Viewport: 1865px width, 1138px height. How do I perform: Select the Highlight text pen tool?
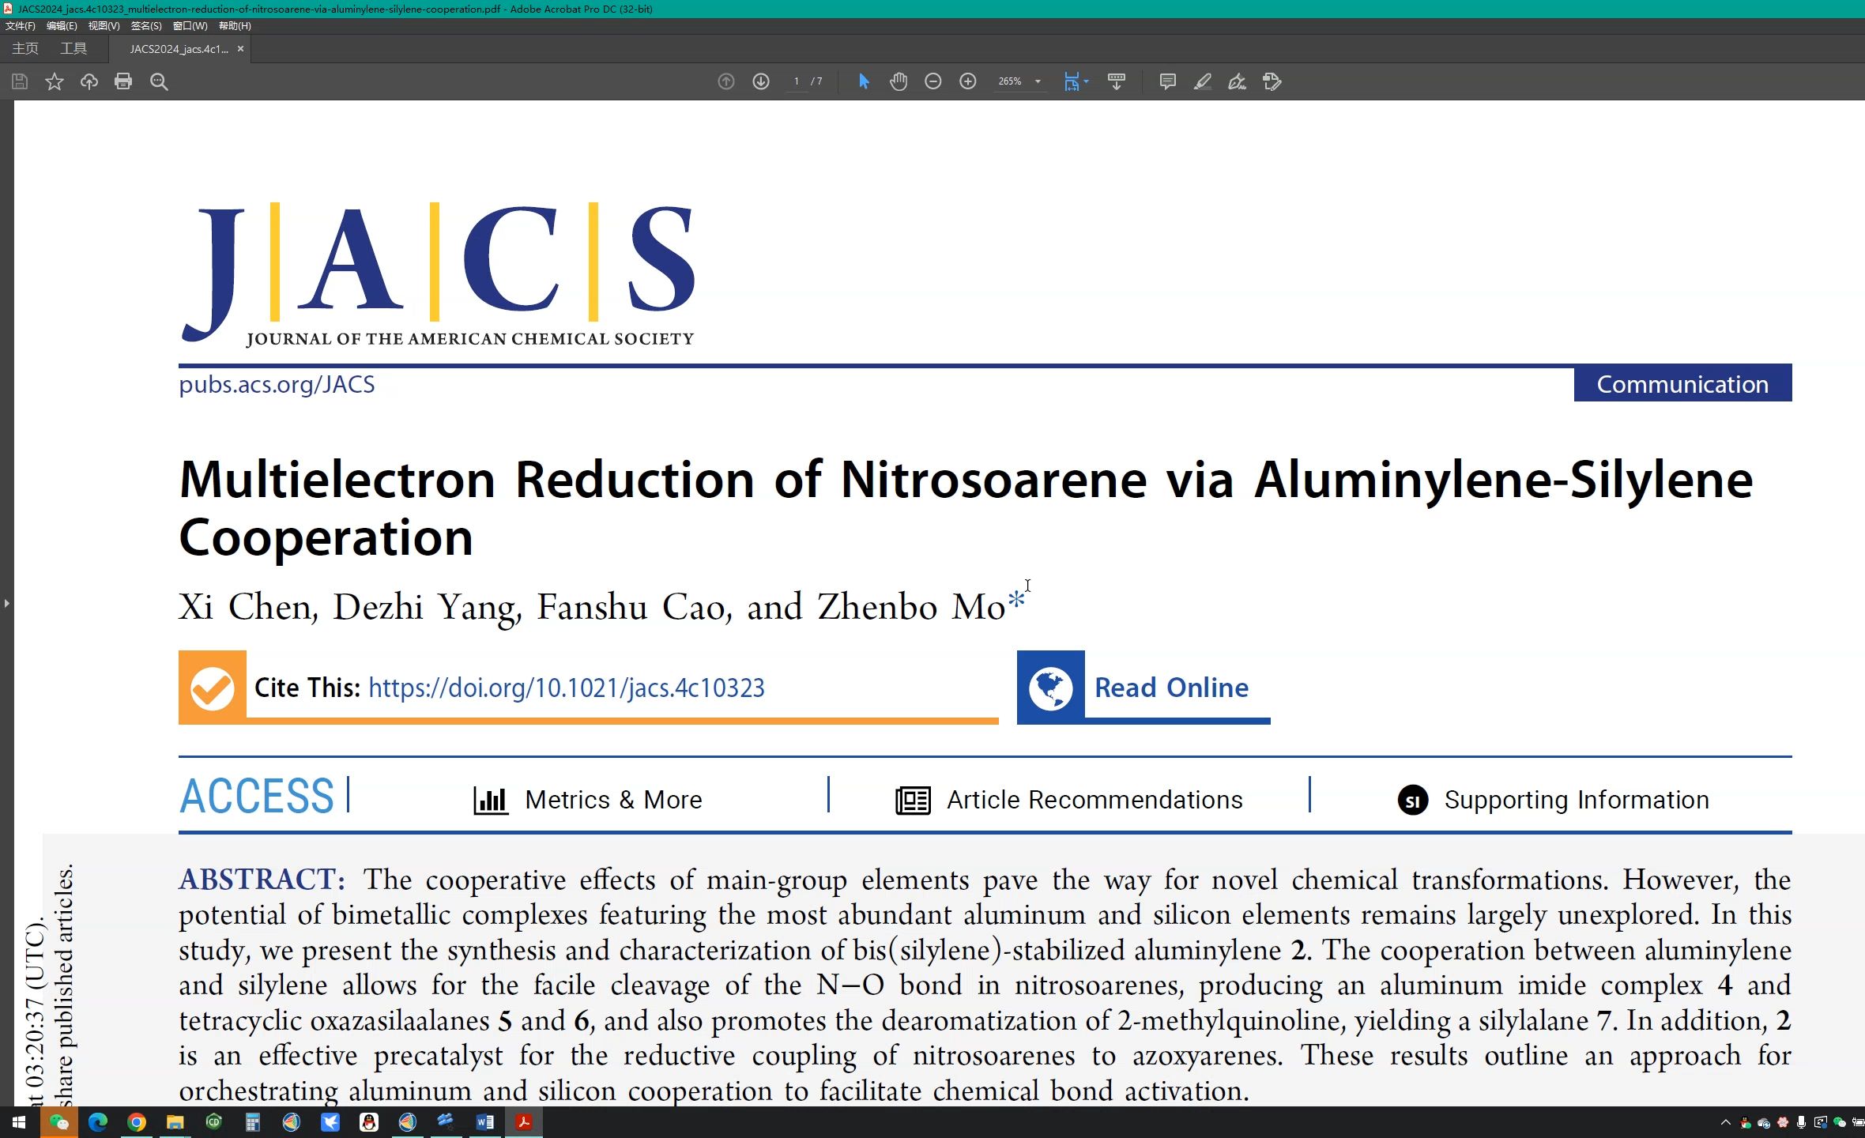(1202, 81)
